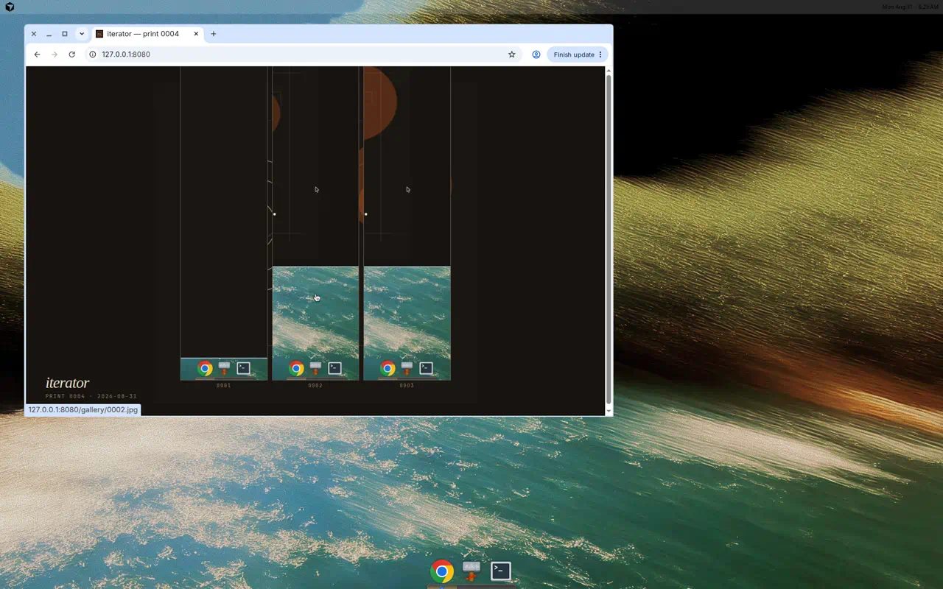Bookmark this page with the star icon
This screenshot has width=943, height=589.
coord(512,54)
